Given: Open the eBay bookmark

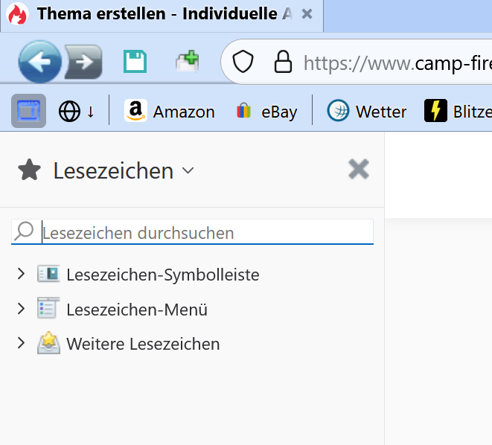Looking at the screenshot, I should [x=266, y=112].
